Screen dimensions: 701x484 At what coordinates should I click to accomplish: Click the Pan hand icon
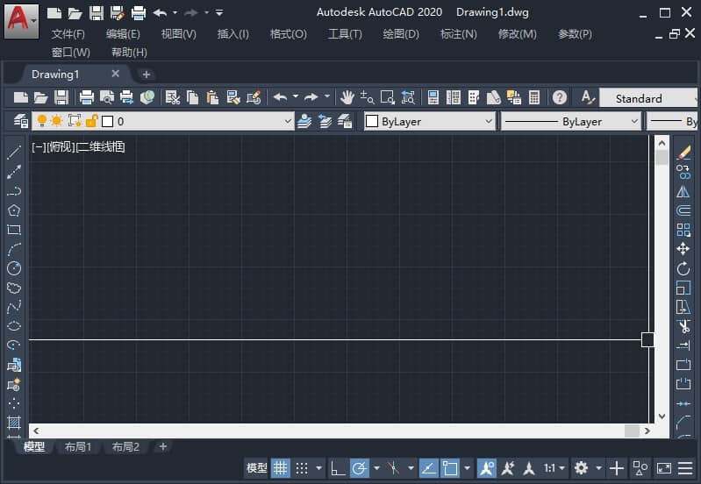[x=347, y=97]
